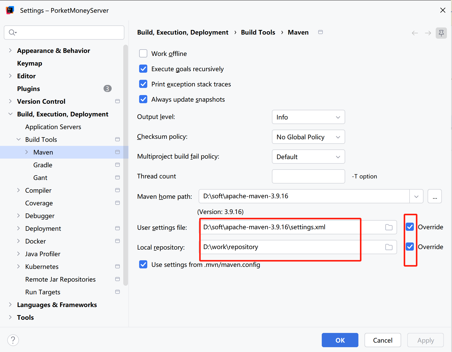The height and width of the screenshot is (352, 452).
Task: Go back using the left arrow icon
Action: pos(415,33)
